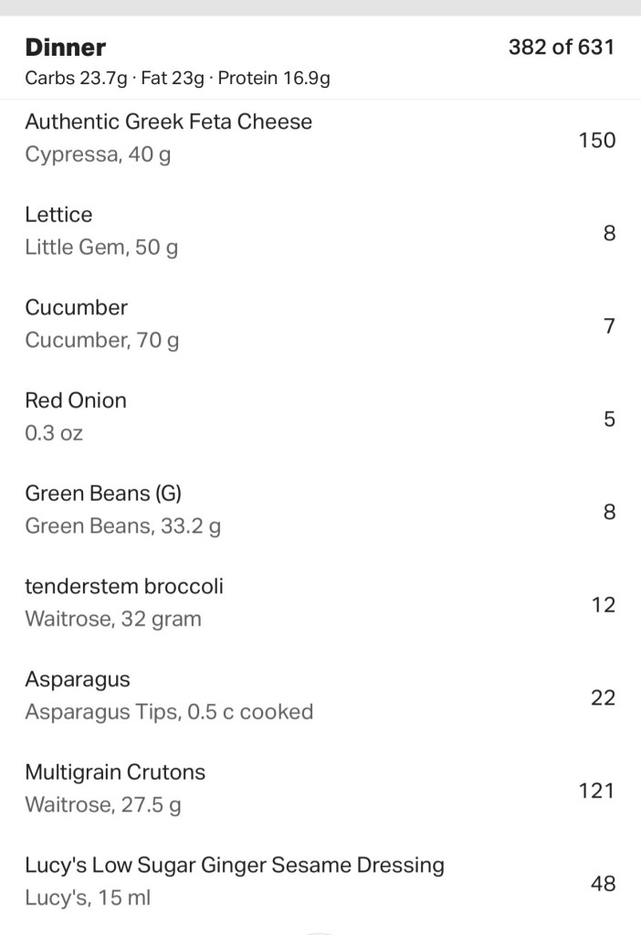641x935 pixels.
Task: Tap the 382 of 631 calorie total
Action: tap(561, 48)
